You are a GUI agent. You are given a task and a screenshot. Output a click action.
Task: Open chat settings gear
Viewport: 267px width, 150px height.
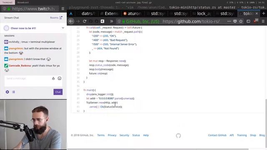[x=8, y=92]
